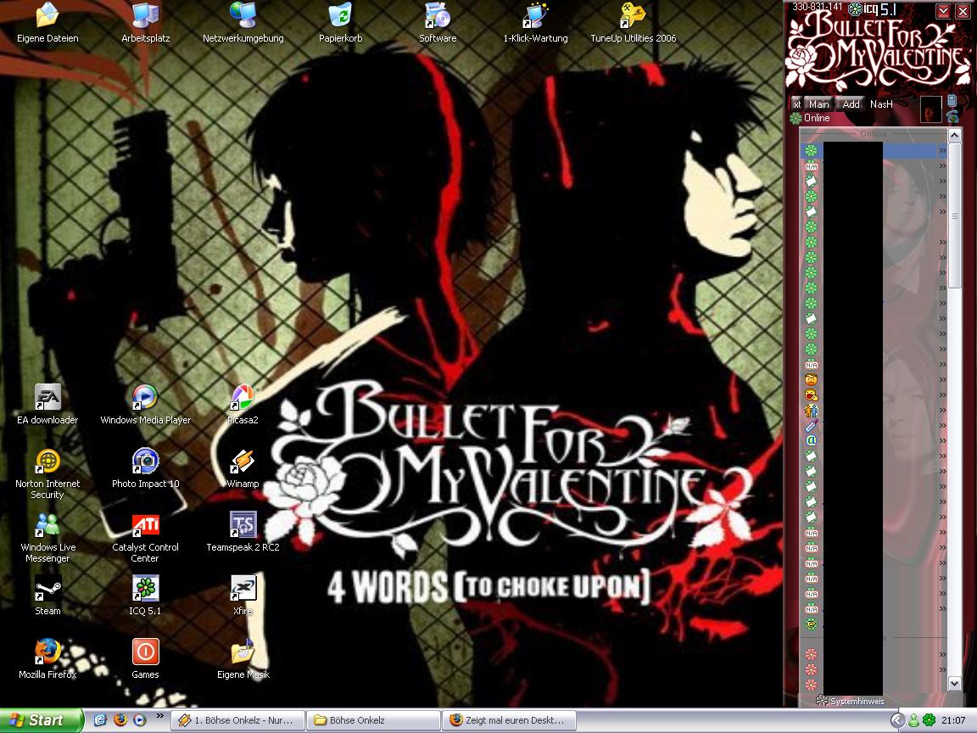Click the ICQ user avatar thumbnail
The height and width of the screenshot is (733, 977).
point(931,109)
